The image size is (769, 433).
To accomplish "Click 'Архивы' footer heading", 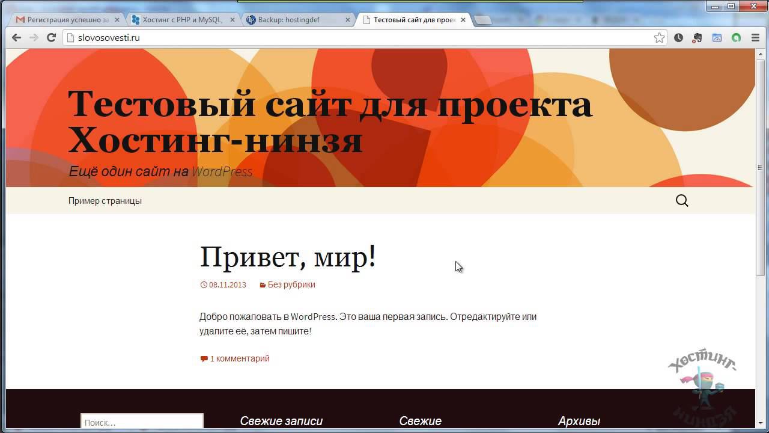I will (579, 421).
